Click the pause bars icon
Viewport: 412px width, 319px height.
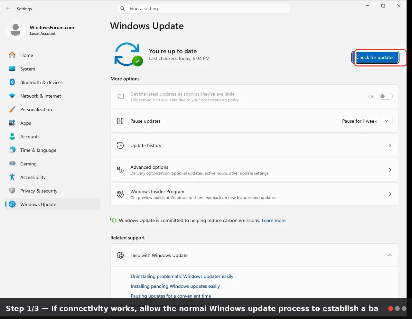[120, 121]
